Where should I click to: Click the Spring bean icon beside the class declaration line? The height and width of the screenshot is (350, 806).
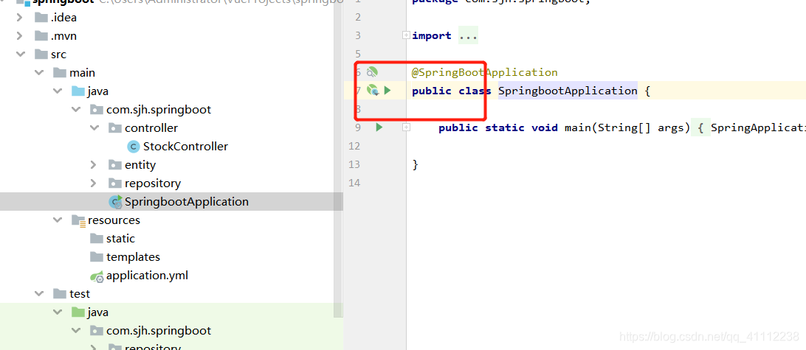(x=373, y=91)
